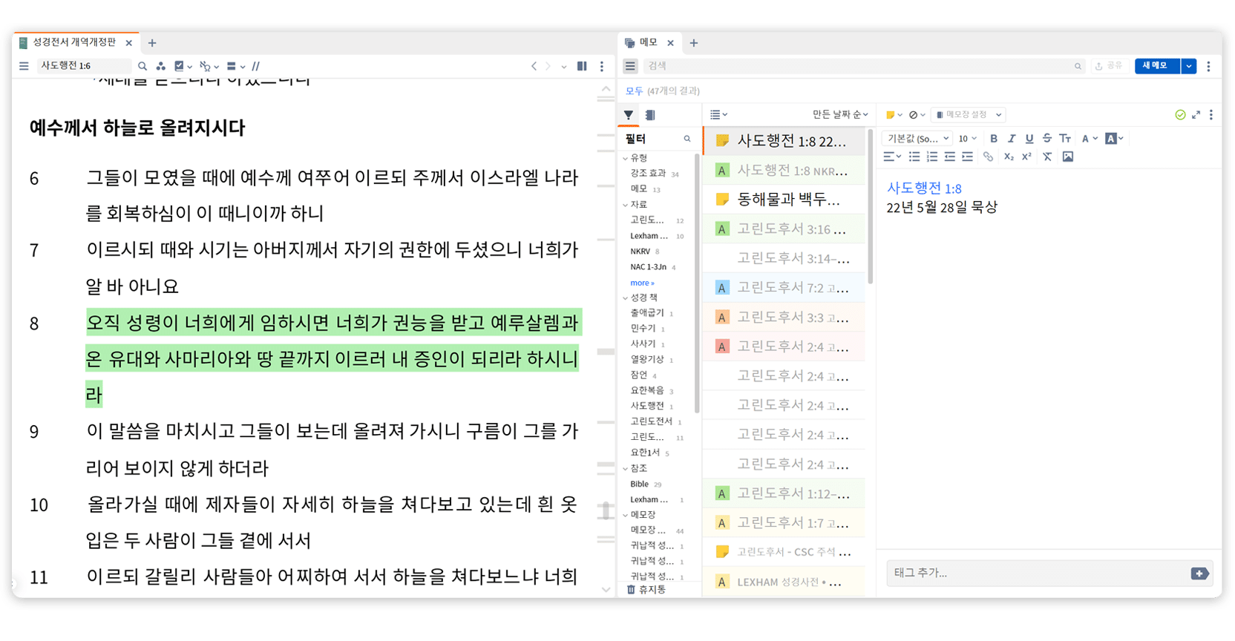Toggle strikethrough formatting
This screenshot has height=641, width=1235.
[x=1046, y=139]
